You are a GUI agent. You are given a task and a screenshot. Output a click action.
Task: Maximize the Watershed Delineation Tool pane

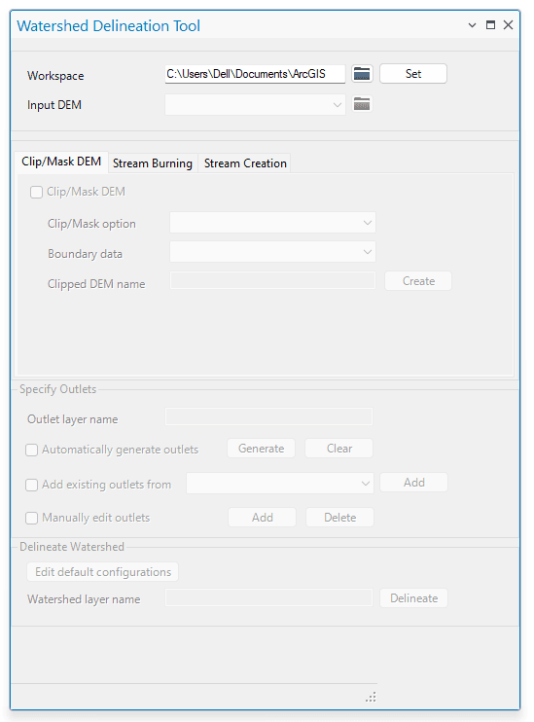pyautogui.click(x=491, y=25)
